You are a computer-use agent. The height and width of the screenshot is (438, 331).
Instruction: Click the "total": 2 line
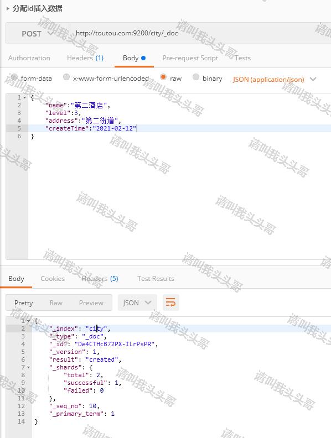pos(84,375)
